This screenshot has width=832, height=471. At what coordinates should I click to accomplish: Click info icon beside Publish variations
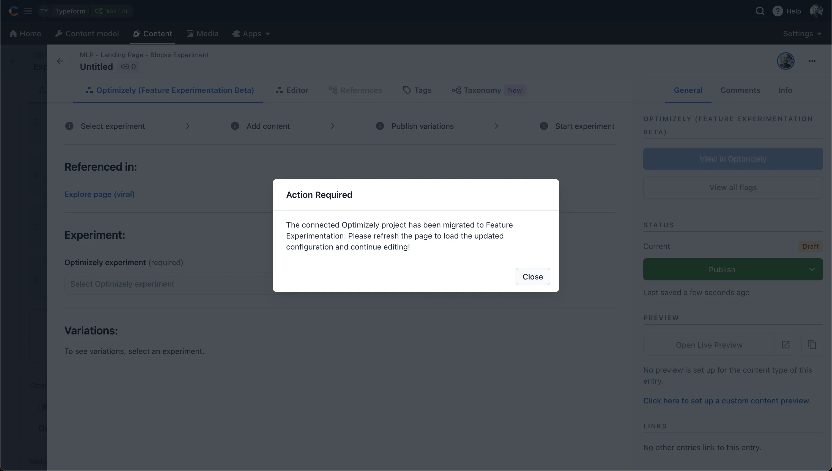pos(380,126)
